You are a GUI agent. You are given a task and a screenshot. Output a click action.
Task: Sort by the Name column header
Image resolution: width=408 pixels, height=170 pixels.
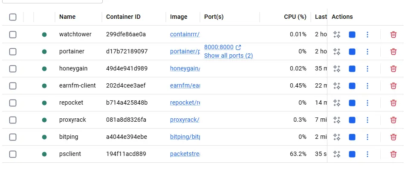(67, 17)
